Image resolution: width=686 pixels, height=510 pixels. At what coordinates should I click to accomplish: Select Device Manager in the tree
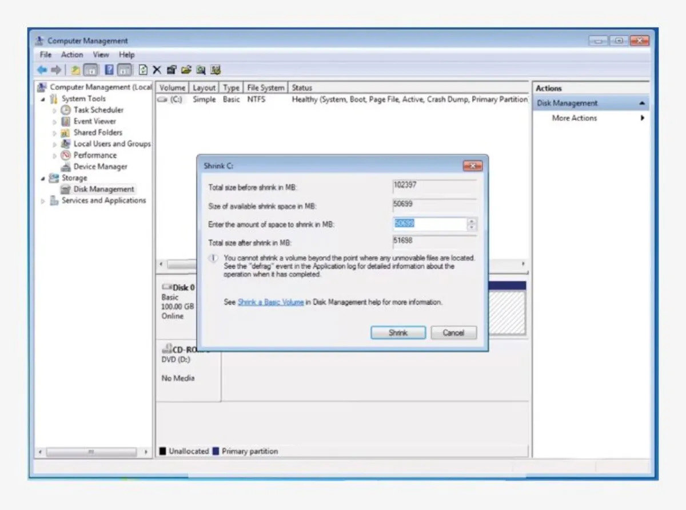[x=100, y=167]
